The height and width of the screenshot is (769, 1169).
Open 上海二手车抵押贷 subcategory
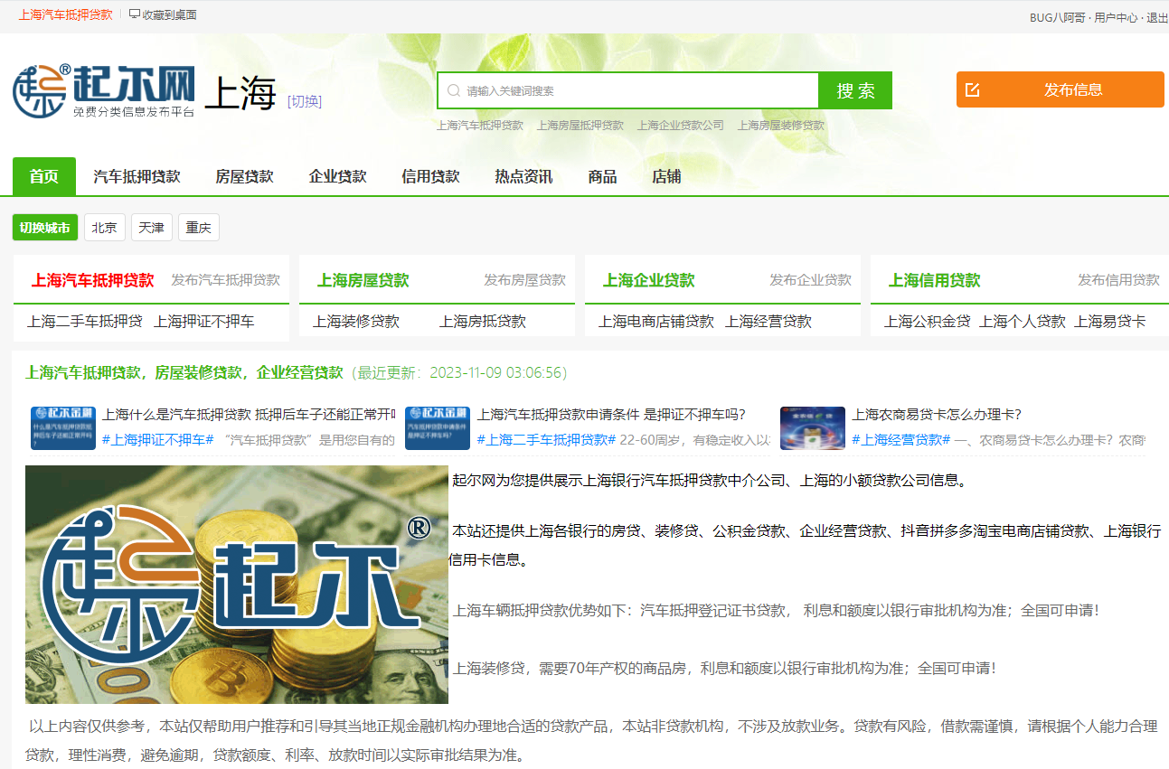pos(85,322)
